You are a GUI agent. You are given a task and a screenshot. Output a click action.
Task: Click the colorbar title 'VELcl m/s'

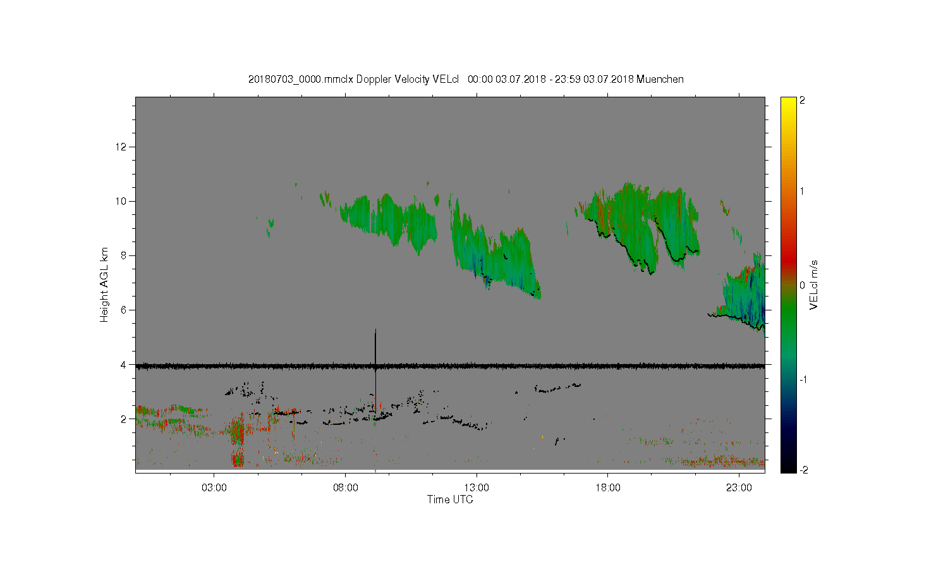pyautogui.click(x=814, y=285)
